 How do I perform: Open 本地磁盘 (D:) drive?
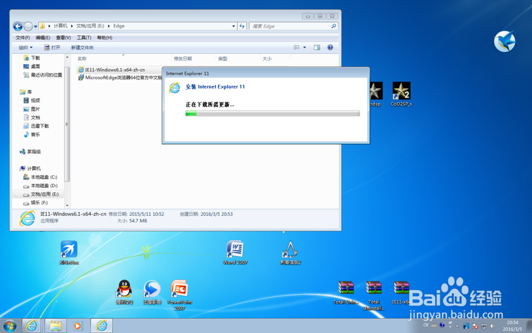click(x=40, y=185)
